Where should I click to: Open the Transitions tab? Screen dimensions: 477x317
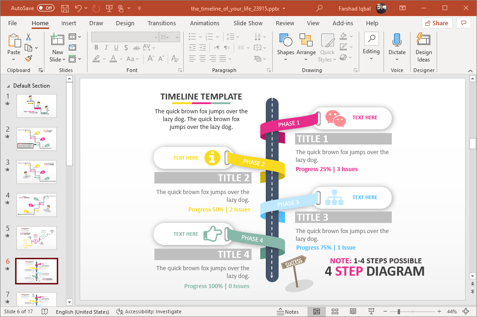[x=161, y=23]
